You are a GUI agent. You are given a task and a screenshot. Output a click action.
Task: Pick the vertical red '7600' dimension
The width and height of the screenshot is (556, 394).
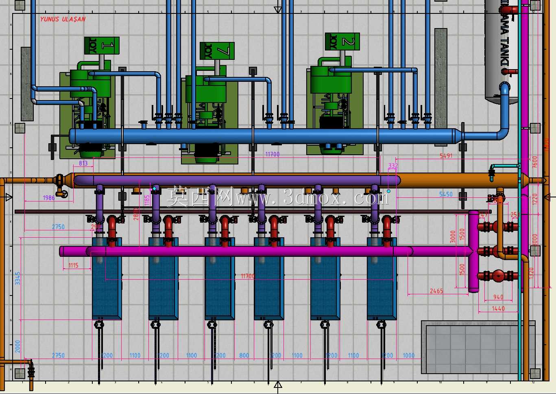[x=535, y=162]
